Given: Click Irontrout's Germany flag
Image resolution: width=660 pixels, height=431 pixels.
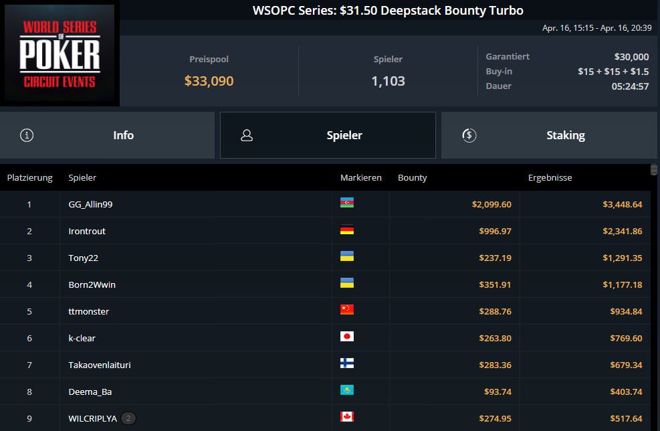Looking at the screenshot, I should tap(347, 230).
